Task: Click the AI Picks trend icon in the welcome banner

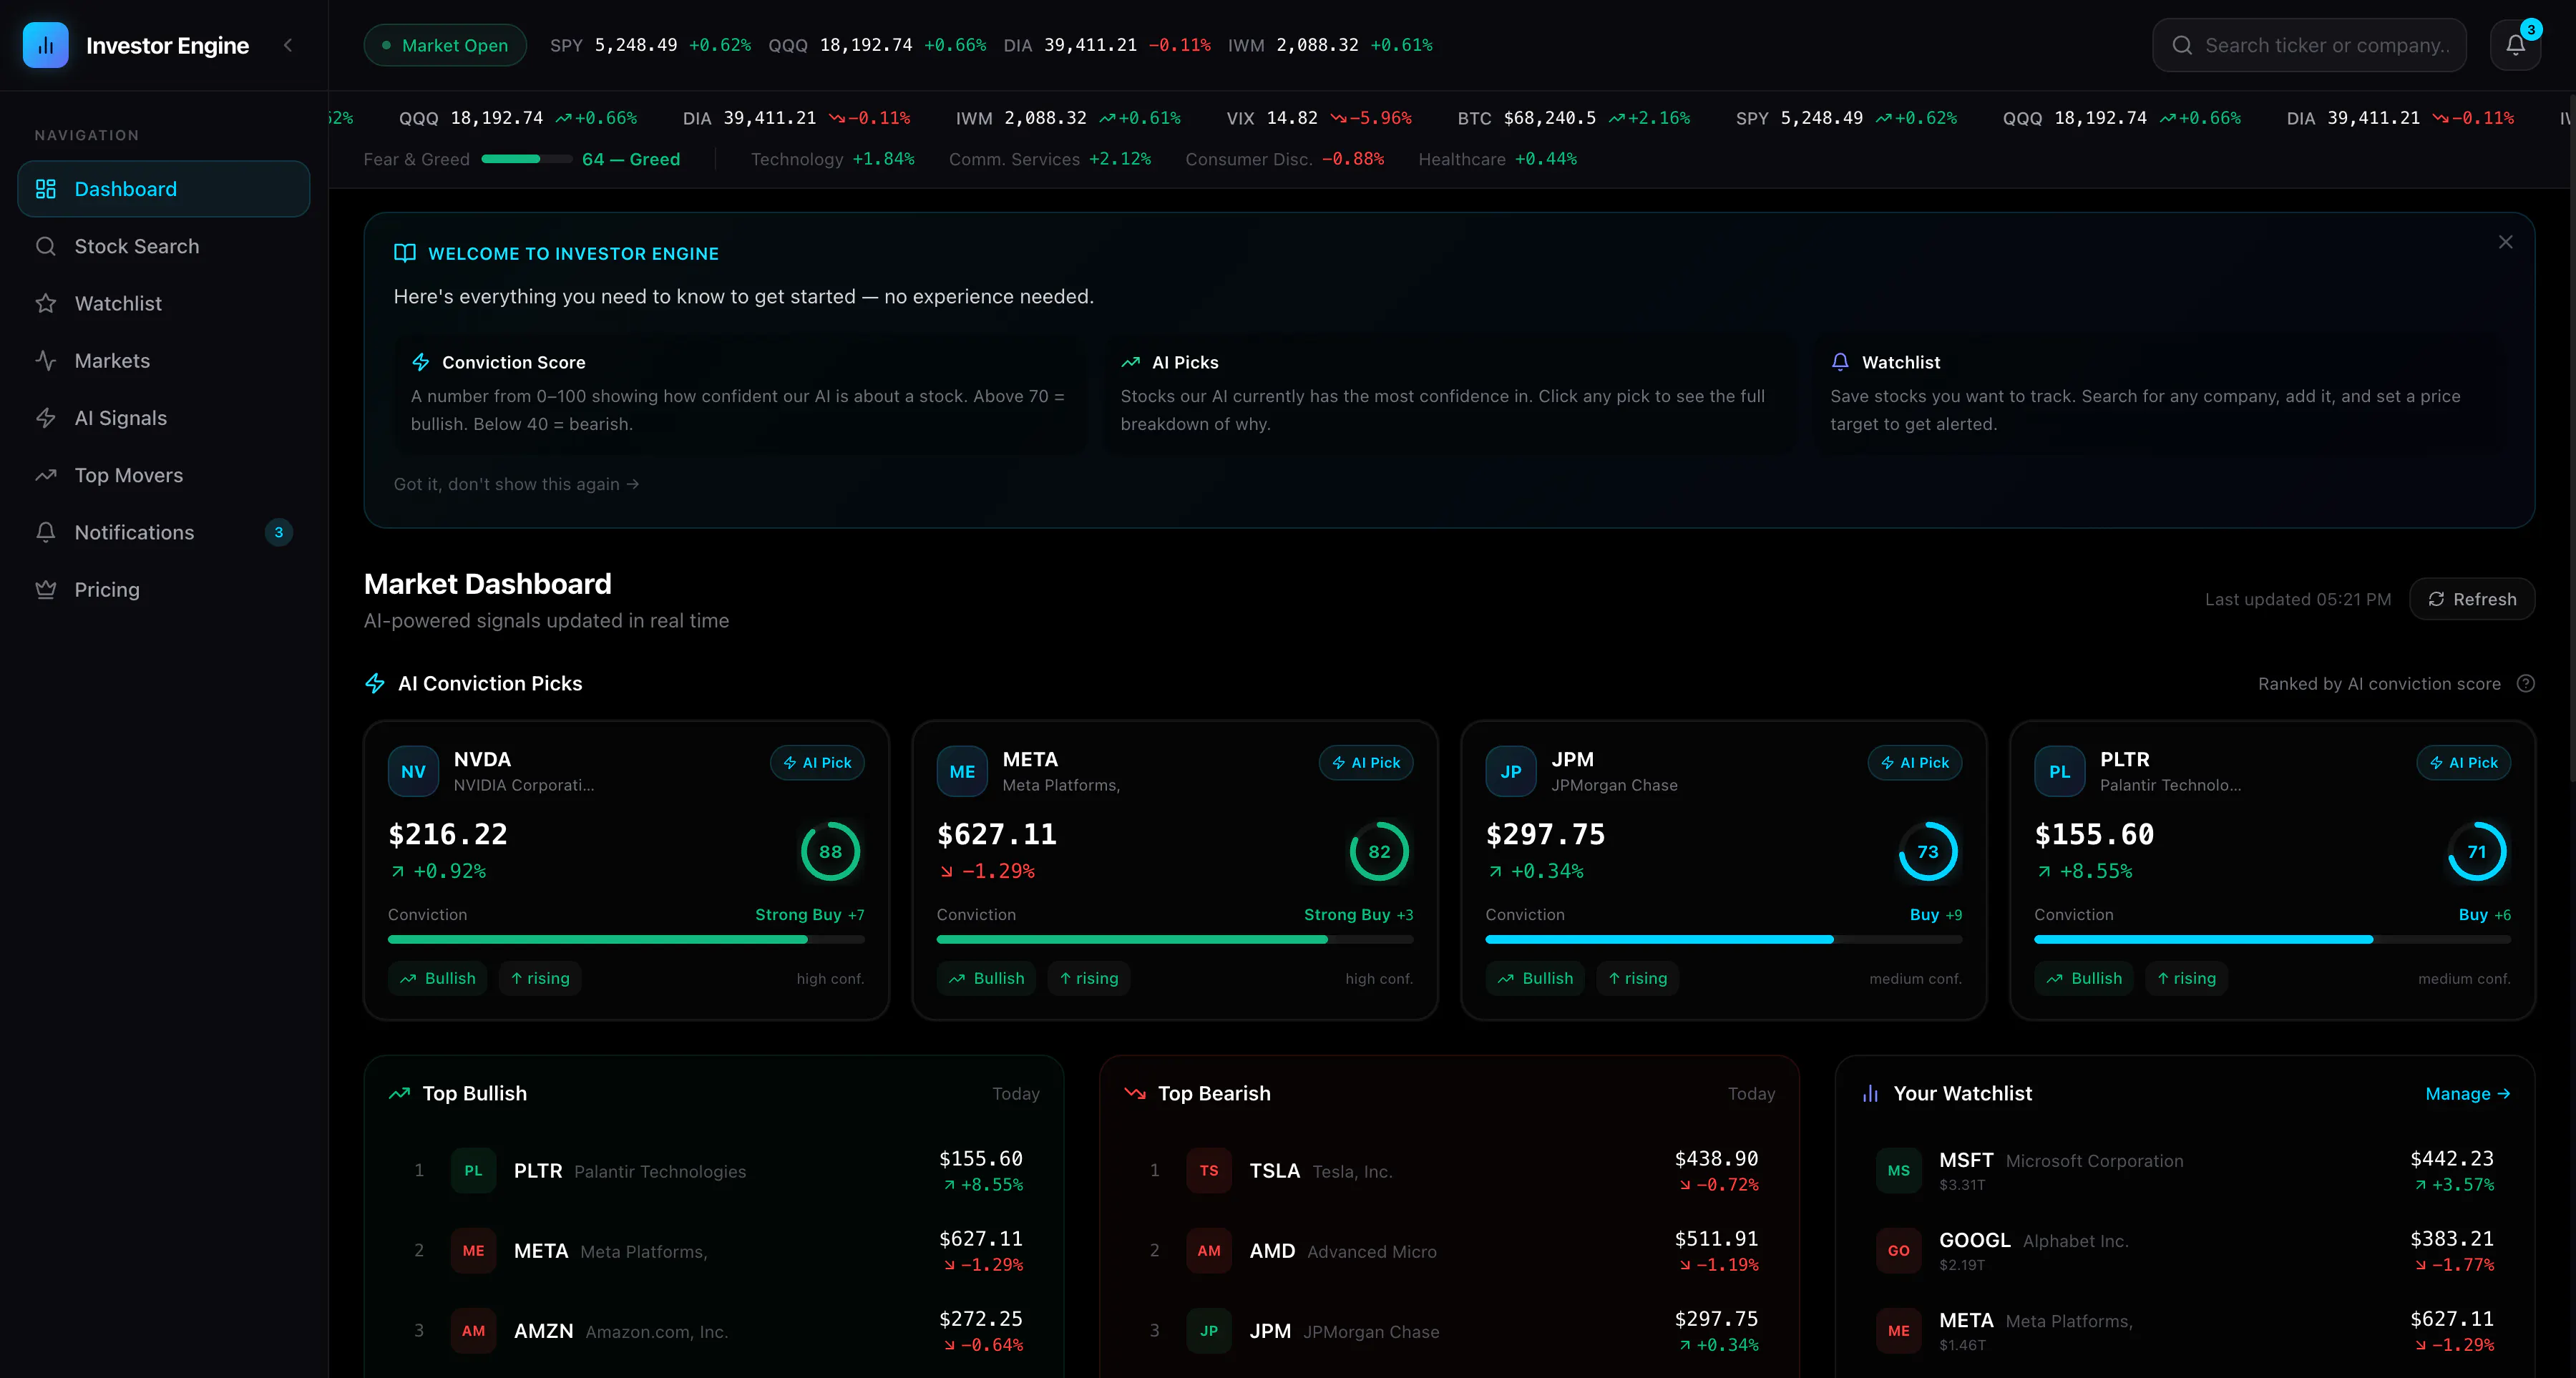Action: (1131, 362)
